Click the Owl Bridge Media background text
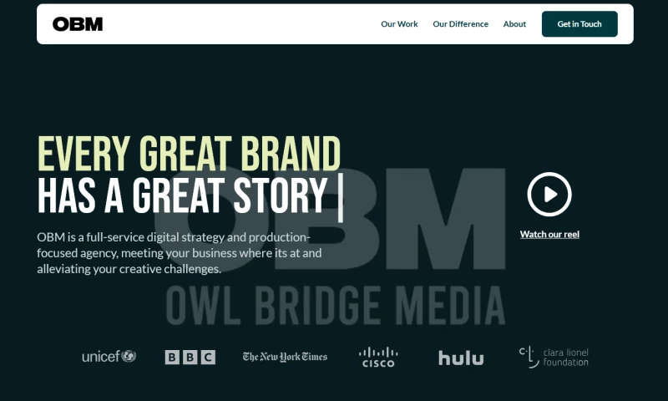The width and height of the screenshot is (668, 401). [336, 306]
